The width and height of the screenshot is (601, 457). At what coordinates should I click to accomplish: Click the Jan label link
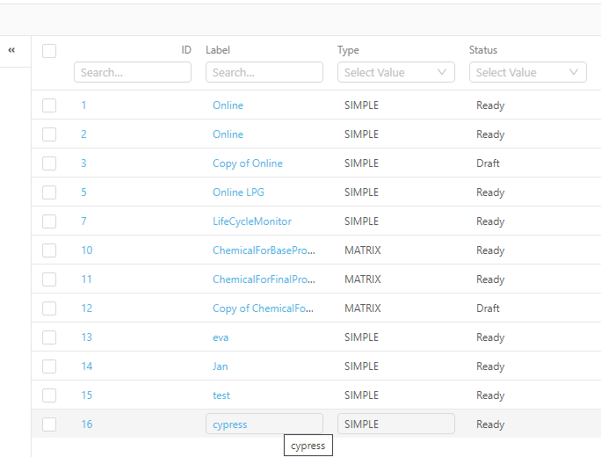pos(220,366)
